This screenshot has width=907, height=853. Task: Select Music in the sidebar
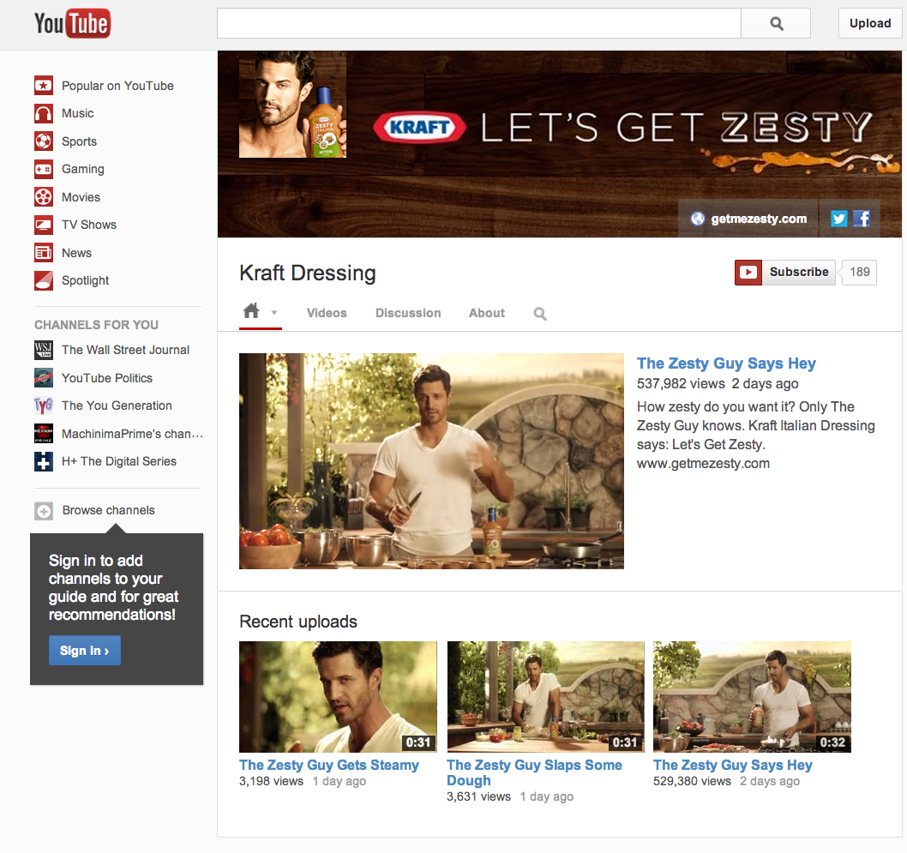tap(77, 113)
